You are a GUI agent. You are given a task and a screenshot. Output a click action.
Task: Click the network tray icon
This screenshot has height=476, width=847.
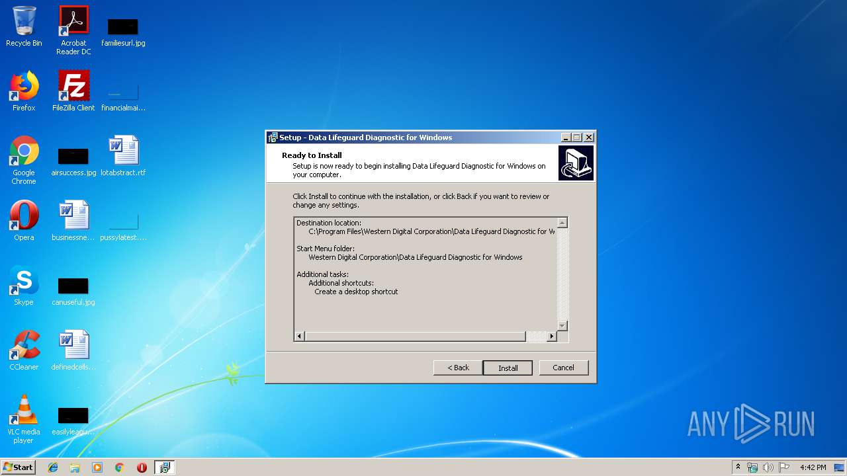pyautogui.click(x=752, y=467)
